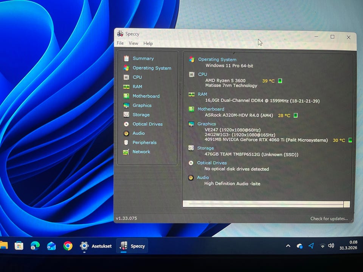Screen dimensions: 363x272
Task: Click the Motherboard icon in summary pane
Action: point(191,109)
